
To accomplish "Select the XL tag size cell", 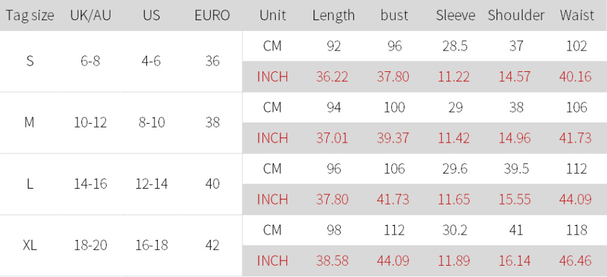I will click(30, 245).
